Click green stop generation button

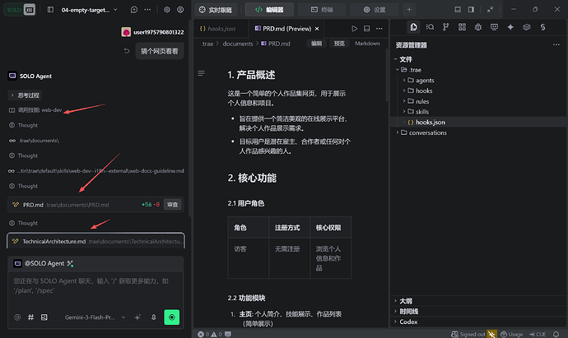(x=172, y=317)
